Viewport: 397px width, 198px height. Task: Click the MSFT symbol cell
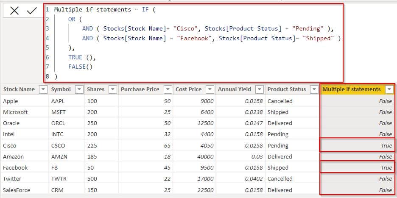coord(67,112)
